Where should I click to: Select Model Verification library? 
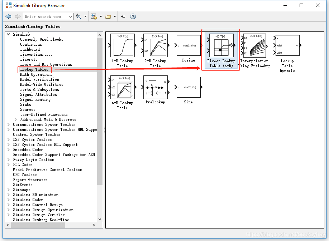point(39,79)
